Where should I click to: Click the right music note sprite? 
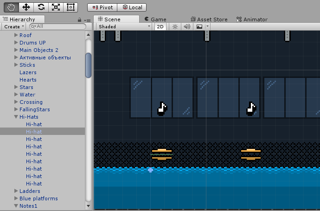[x=251, y=109]
